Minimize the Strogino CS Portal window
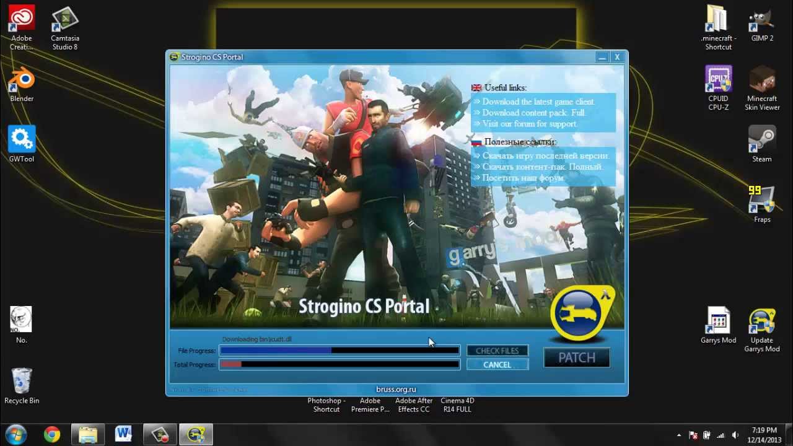Screen dimensions: 793x446 tap(602, 57)
